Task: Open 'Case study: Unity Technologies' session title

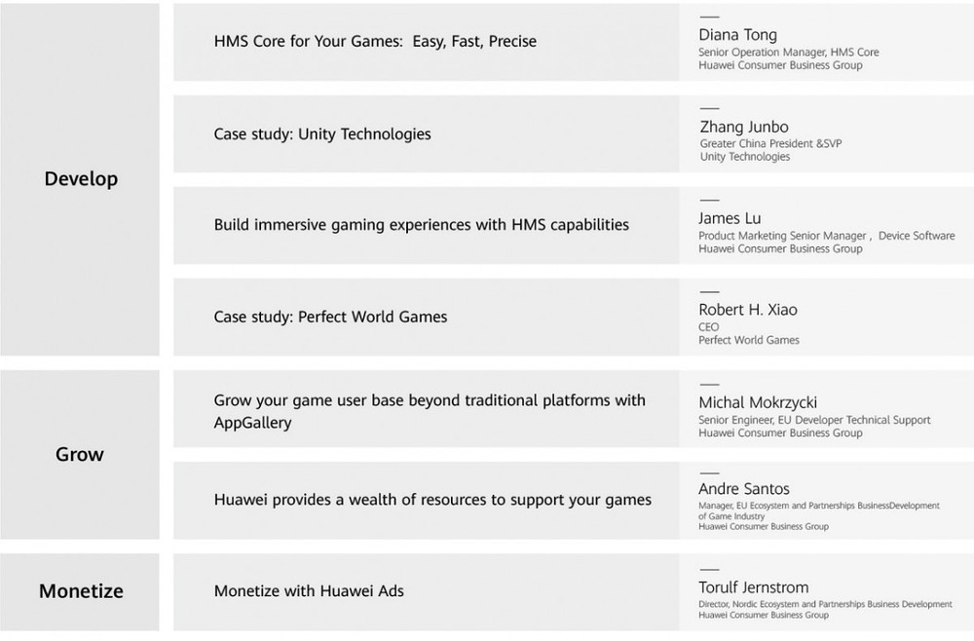Action: pos(322,133)
